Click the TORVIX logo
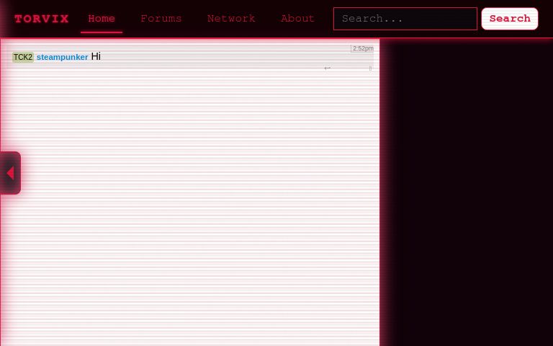 [42, 19]
